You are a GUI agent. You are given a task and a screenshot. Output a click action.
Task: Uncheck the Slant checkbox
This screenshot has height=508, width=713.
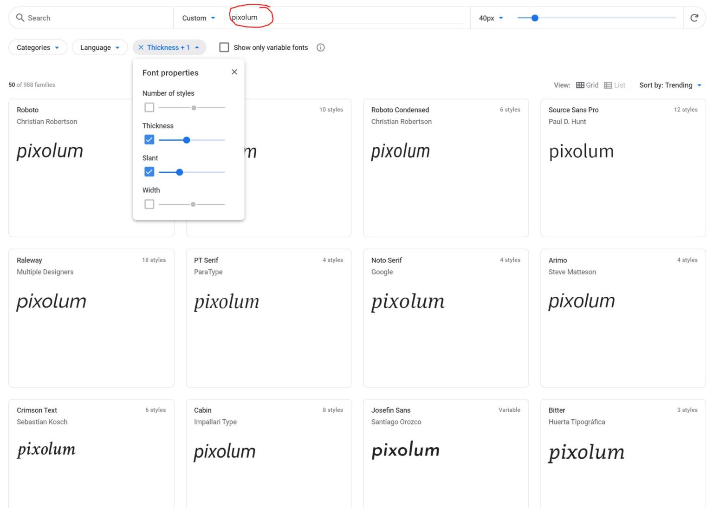[x=149, y=172]
